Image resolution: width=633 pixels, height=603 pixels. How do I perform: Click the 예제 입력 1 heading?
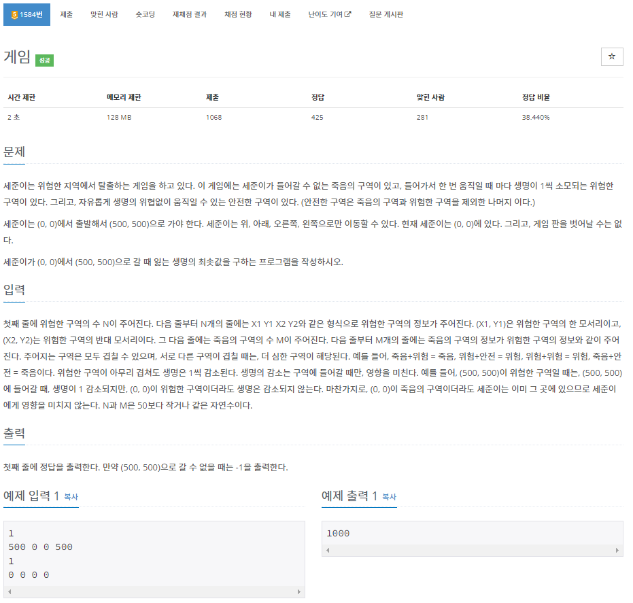[31, 496]
